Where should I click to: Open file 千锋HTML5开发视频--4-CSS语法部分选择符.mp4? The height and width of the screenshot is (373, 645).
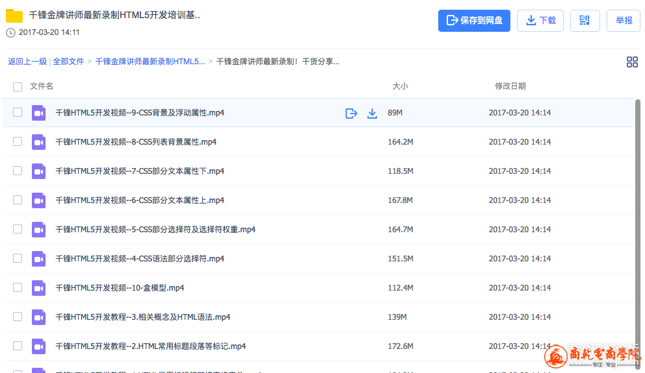tap(140, 259)
